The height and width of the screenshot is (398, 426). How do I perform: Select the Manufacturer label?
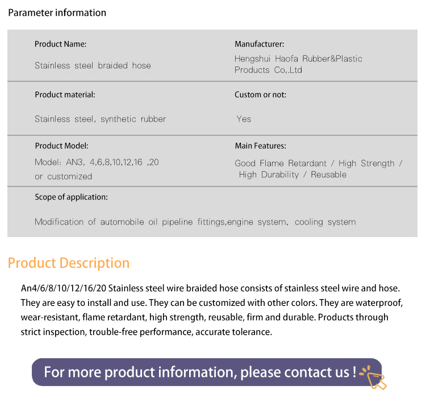pyautogui.click(x=259, y=44)
